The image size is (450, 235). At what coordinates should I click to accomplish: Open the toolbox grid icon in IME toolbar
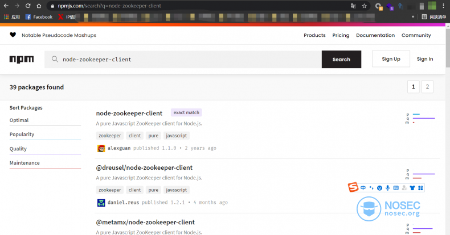(420, 188)
